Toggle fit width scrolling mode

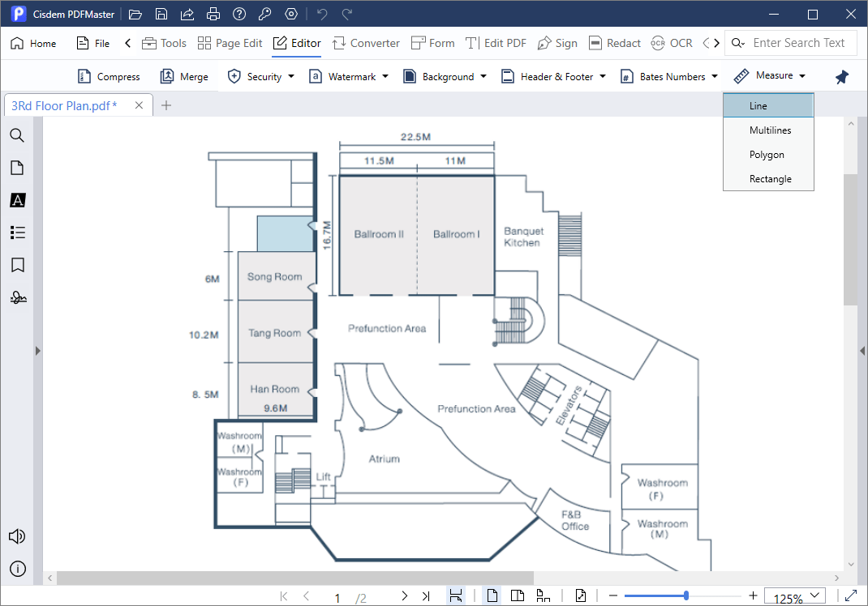click(456, 595)
